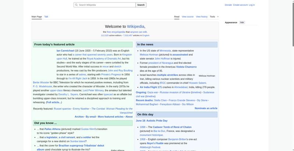Open the John Hoffman link
The width and height of the screenshot is (294, 151).
tap(162, 59)
